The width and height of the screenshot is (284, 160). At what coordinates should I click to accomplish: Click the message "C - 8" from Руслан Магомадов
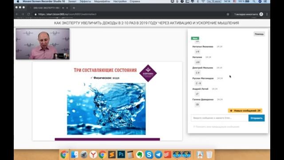click(x=198, y=84)
